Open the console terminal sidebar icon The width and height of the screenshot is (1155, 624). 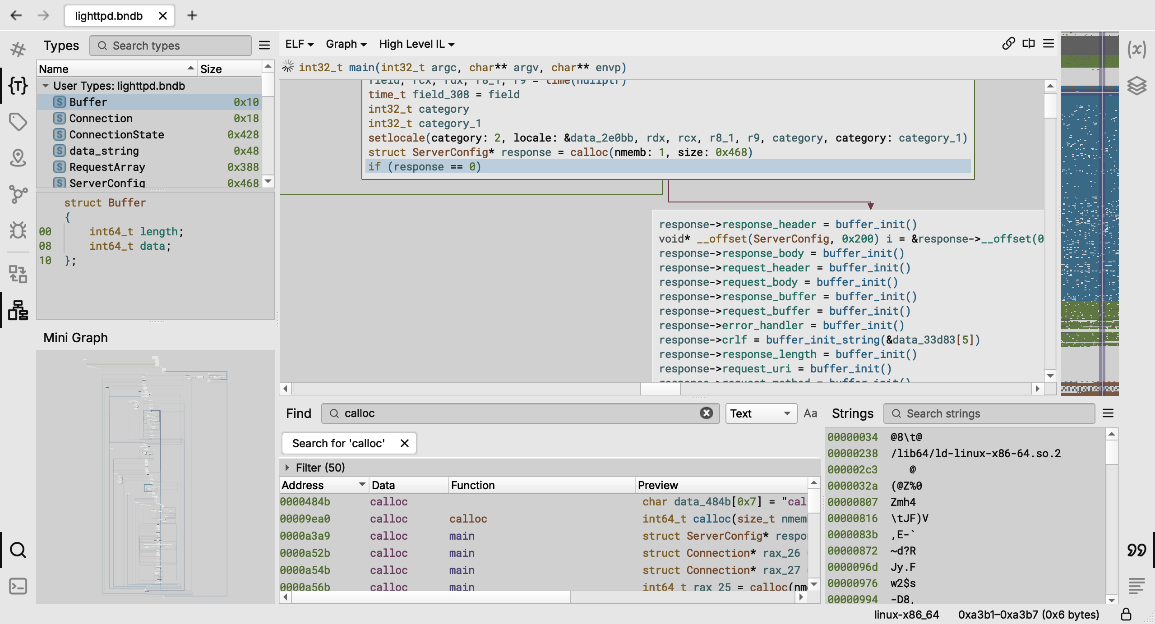click(18, 586)
